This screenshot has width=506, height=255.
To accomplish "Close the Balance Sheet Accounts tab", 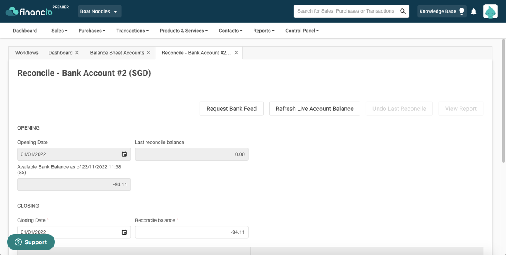I will coord(149,53).
